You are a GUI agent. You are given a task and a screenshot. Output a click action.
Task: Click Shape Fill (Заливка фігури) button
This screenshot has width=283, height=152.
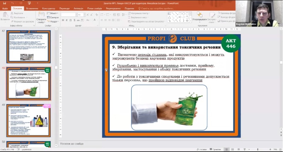click(227, 13)
